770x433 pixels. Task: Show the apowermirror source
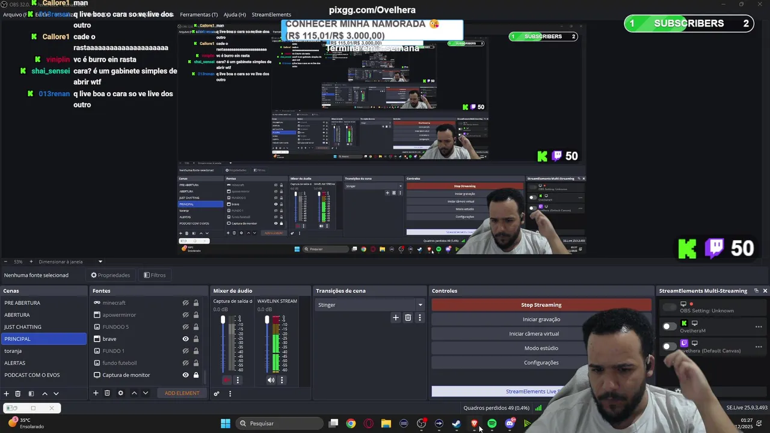(x=185, y=315)
